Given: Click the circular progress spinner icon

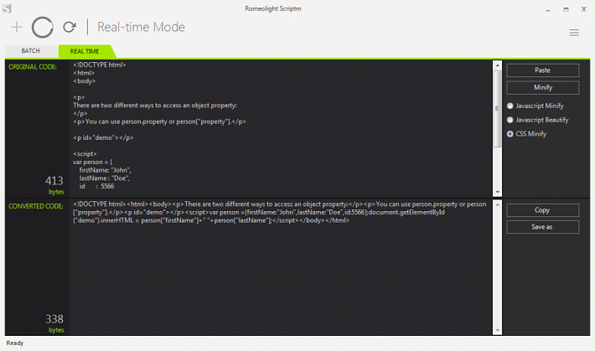Looking at the screenshot, I should (42, 27).
